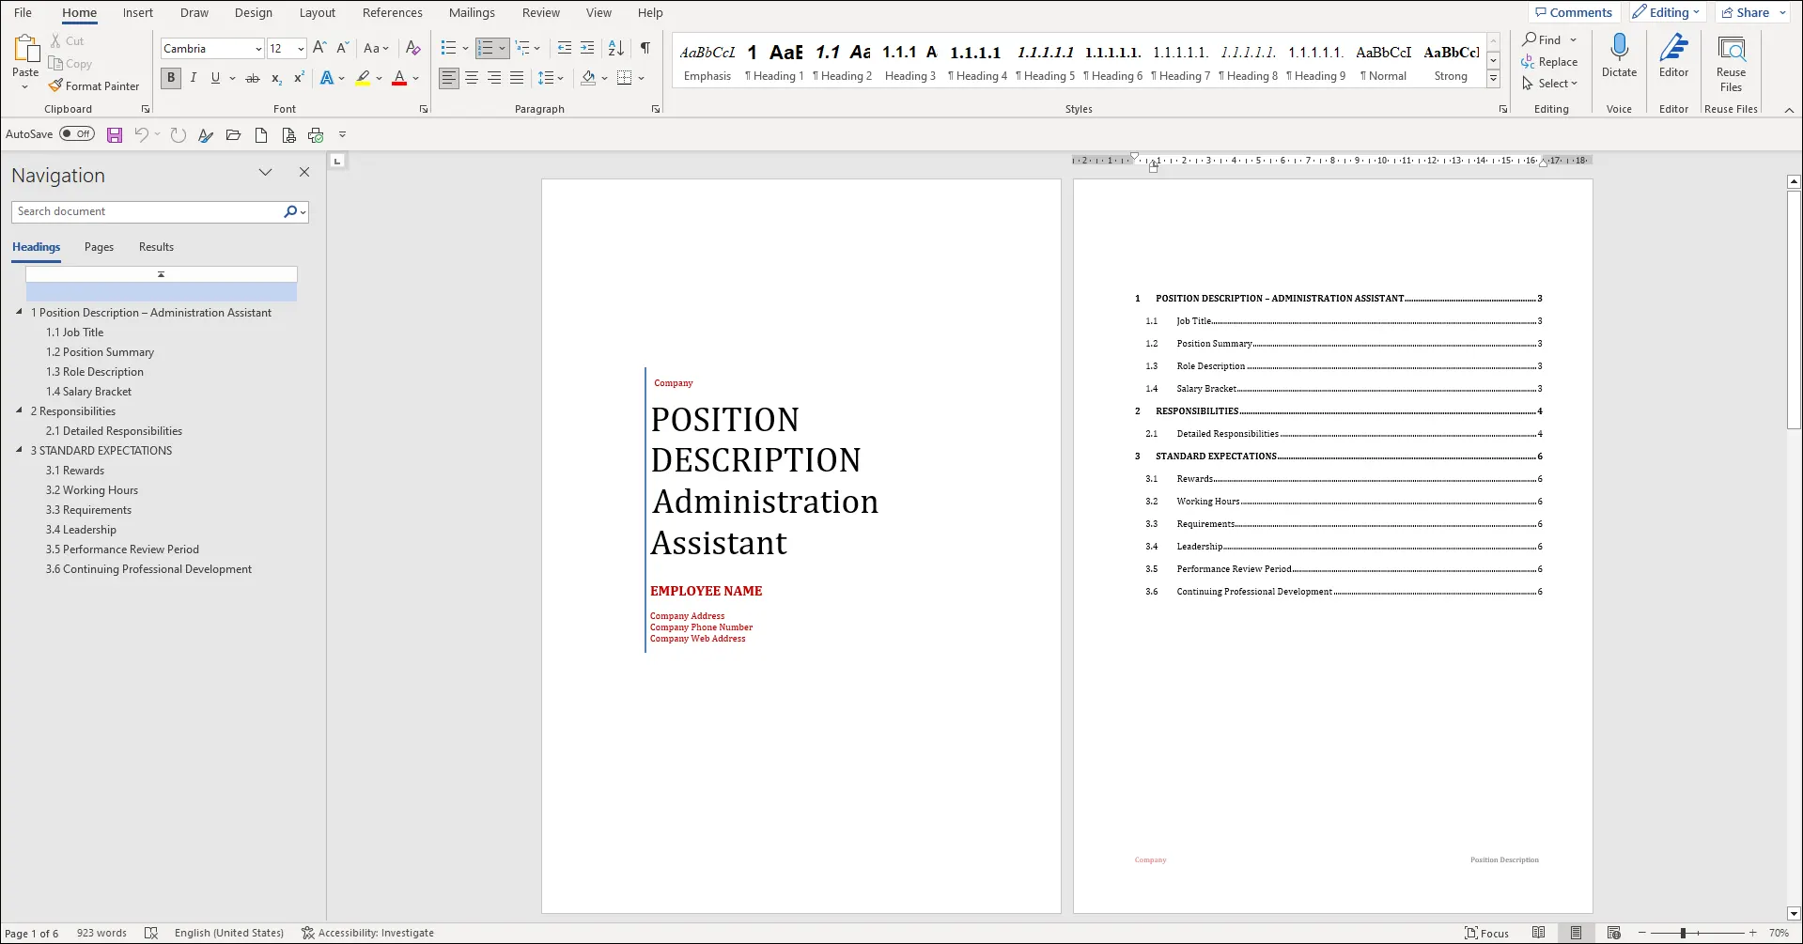The width and height of the screenshot is (1803, 944).
Task: Open the font size dropdown
Action: (300, 49)
